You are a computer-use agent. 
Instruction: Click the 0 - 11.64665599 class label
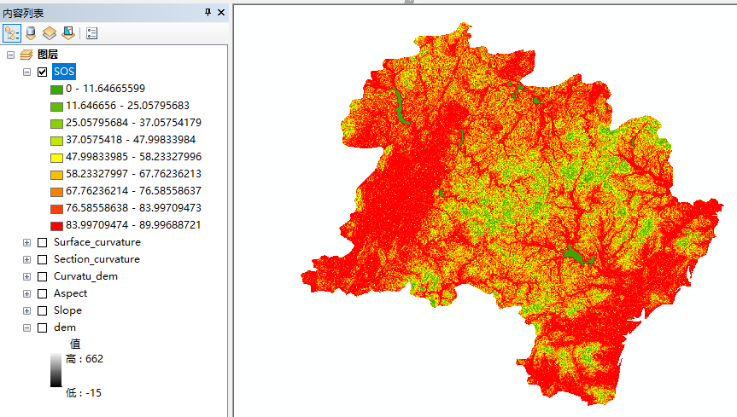click(105, 89)
